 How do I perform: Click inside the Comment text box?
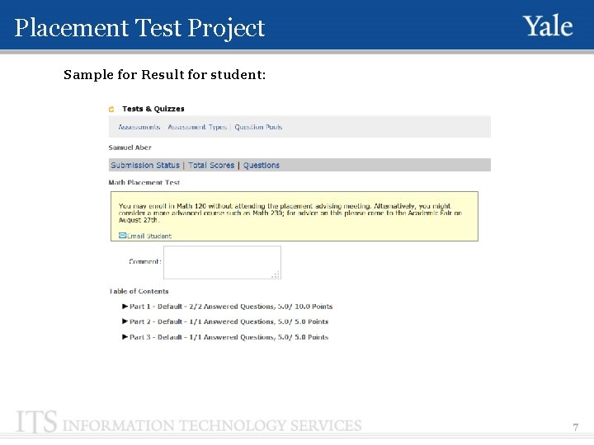(221, 262)
